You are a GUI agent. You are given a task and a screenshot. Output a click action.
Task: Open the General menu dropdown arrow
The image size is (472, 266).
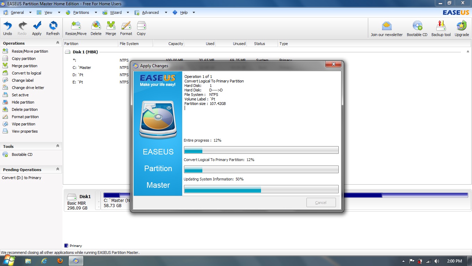pyautogui.click(x=30, y=12)
